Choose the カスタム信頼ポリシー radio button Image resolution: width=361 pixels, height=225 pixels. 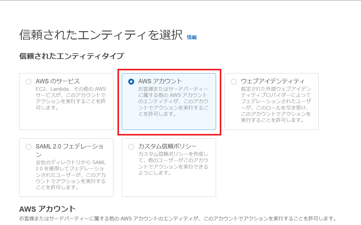pyautogui.click(x=131, y=147)
